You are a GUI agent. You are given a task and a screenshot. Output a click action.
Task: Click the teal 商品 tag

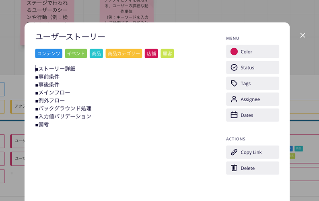96,53
